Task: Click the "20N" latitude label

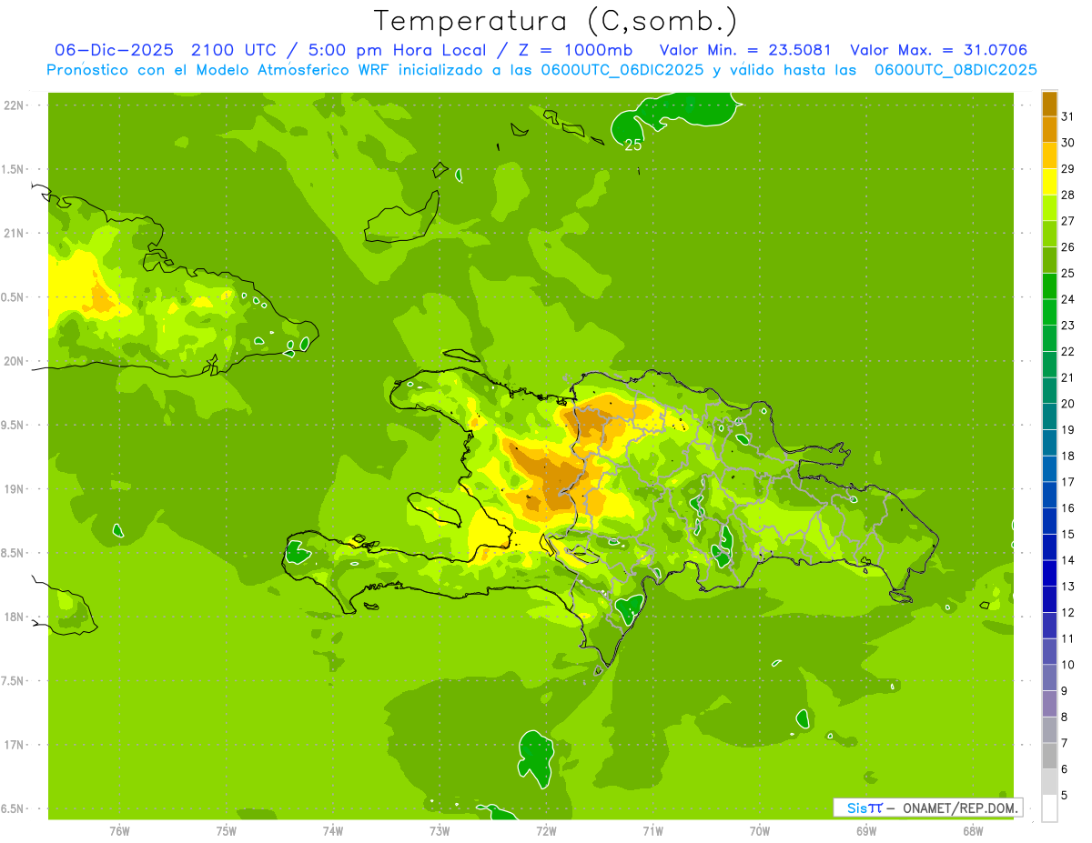Action: 15,361
